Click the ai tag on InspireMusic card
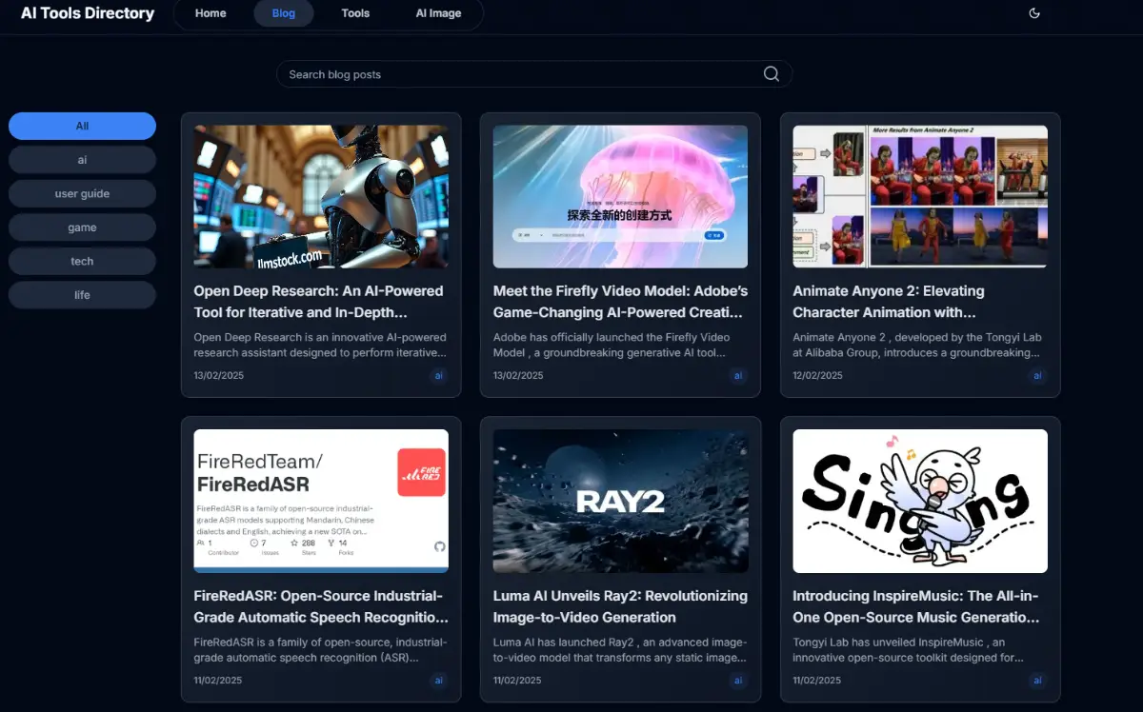This screenshot has width=1143, height=712. 1037,680
